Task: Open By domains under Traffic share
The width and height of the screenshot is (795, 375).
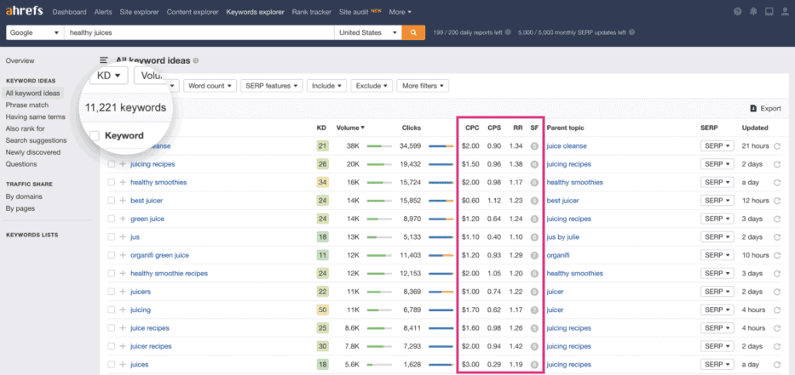Action: [x=24, y=196]
